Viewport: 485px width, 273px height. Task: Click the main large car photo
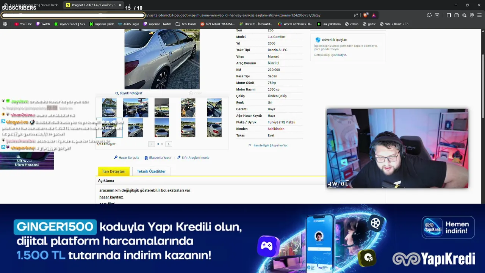162,59
